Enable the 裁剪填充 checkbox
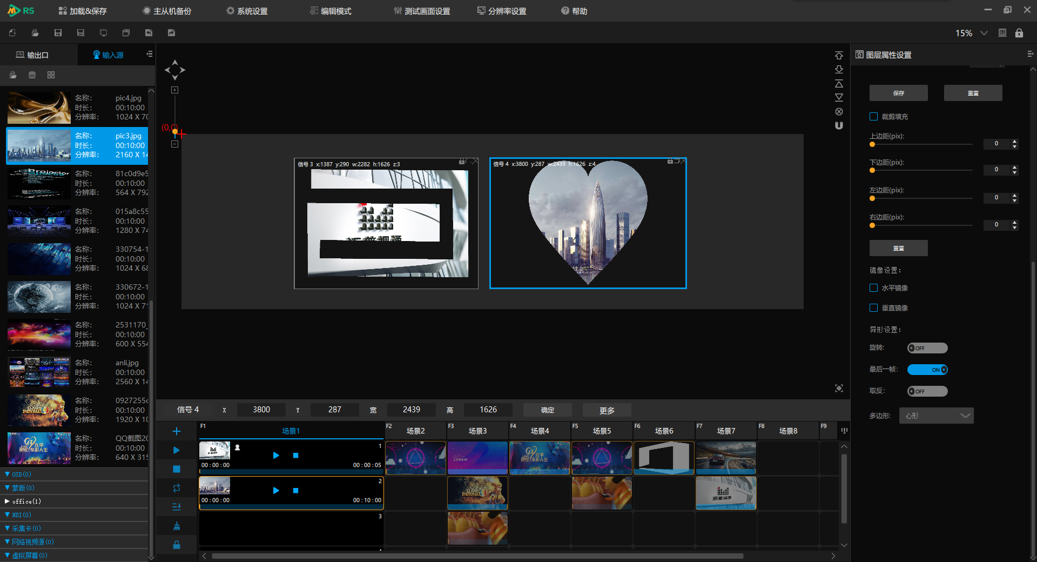Image resolution: width=1037 pixels, height=562 pixels. point(873,117)
